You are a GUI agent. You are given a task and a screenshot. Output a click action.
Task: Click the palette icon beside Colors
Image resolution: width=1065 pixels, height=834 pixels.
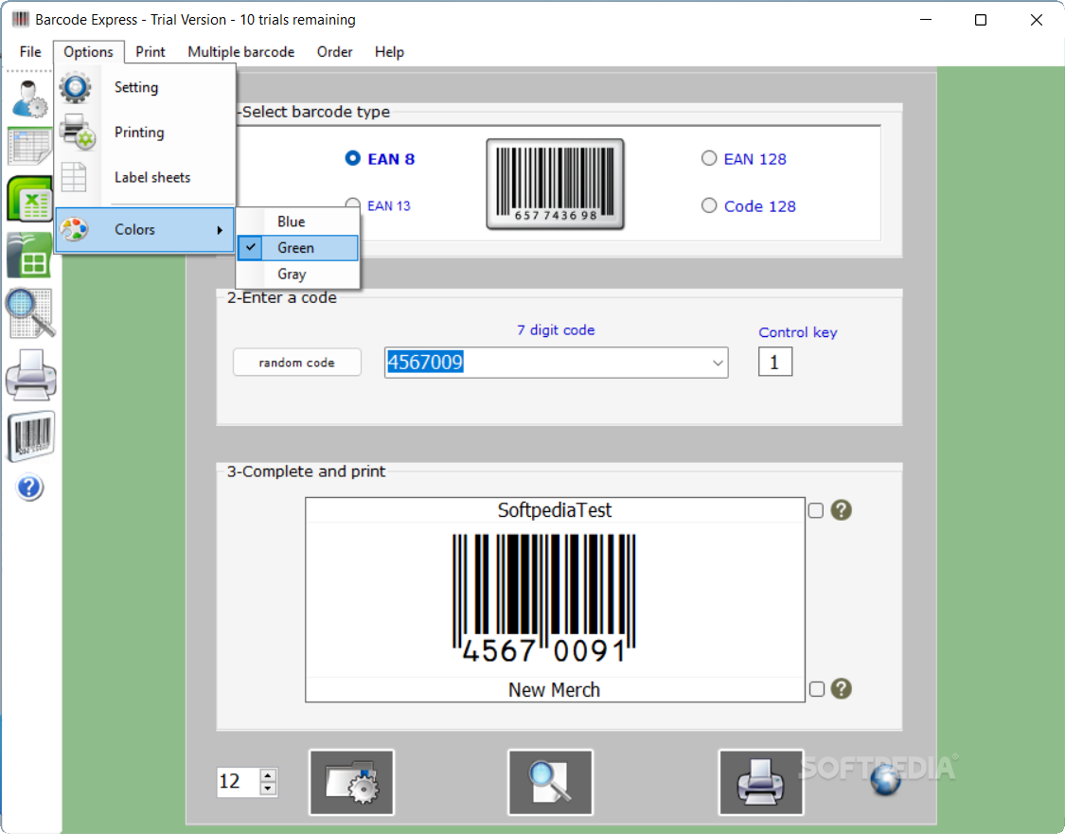(74, 229)
